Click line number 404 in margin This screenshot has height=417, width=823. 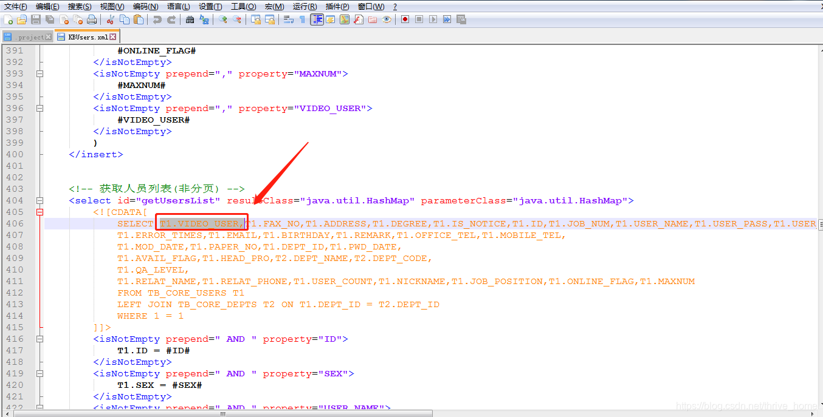point(15,200)
